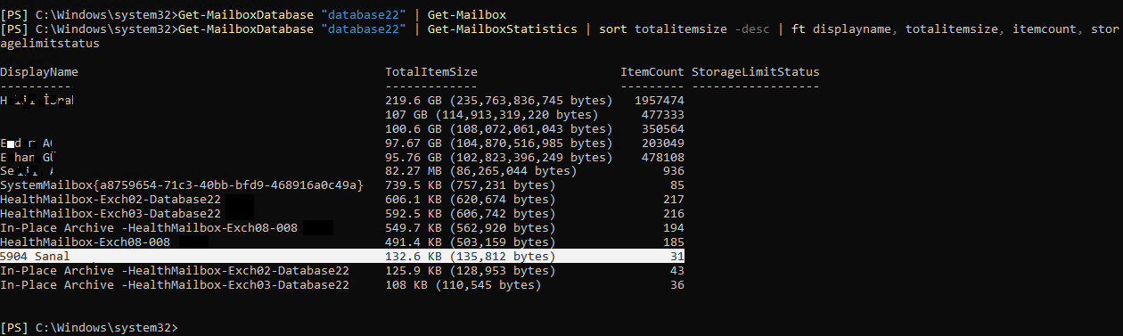Click the DisplayName column header
This screenshot has width=1123, height=336.
click(x=39, y=71)
